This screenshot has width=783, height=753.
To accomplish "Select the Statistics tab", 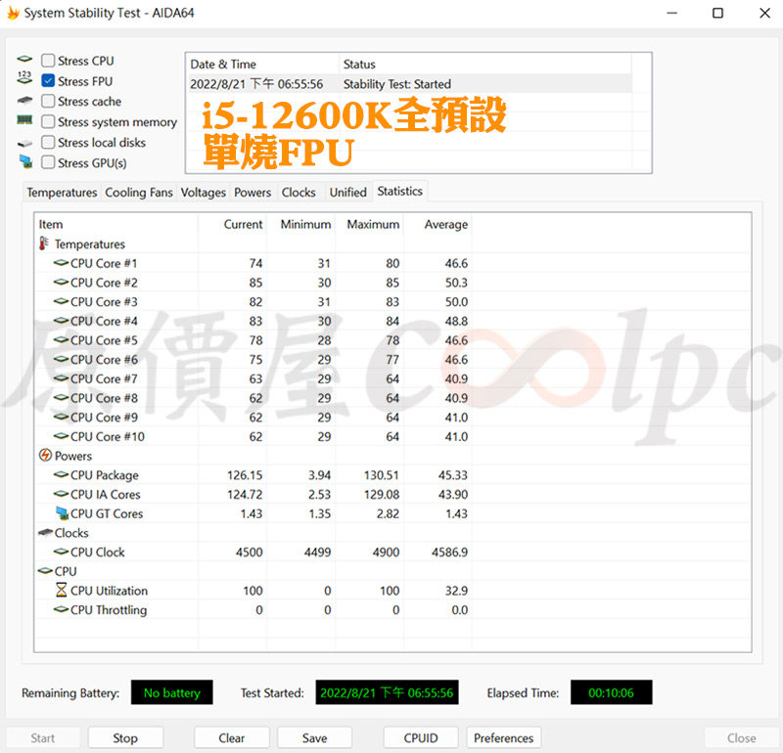I will (x=400, y=191).
